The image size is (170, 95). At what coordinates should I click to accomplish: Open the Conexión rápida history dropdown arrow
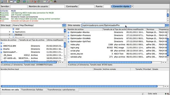pos(132,6)
